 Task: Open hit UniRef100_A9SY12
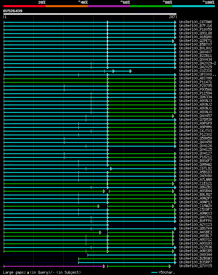(196, 240)
